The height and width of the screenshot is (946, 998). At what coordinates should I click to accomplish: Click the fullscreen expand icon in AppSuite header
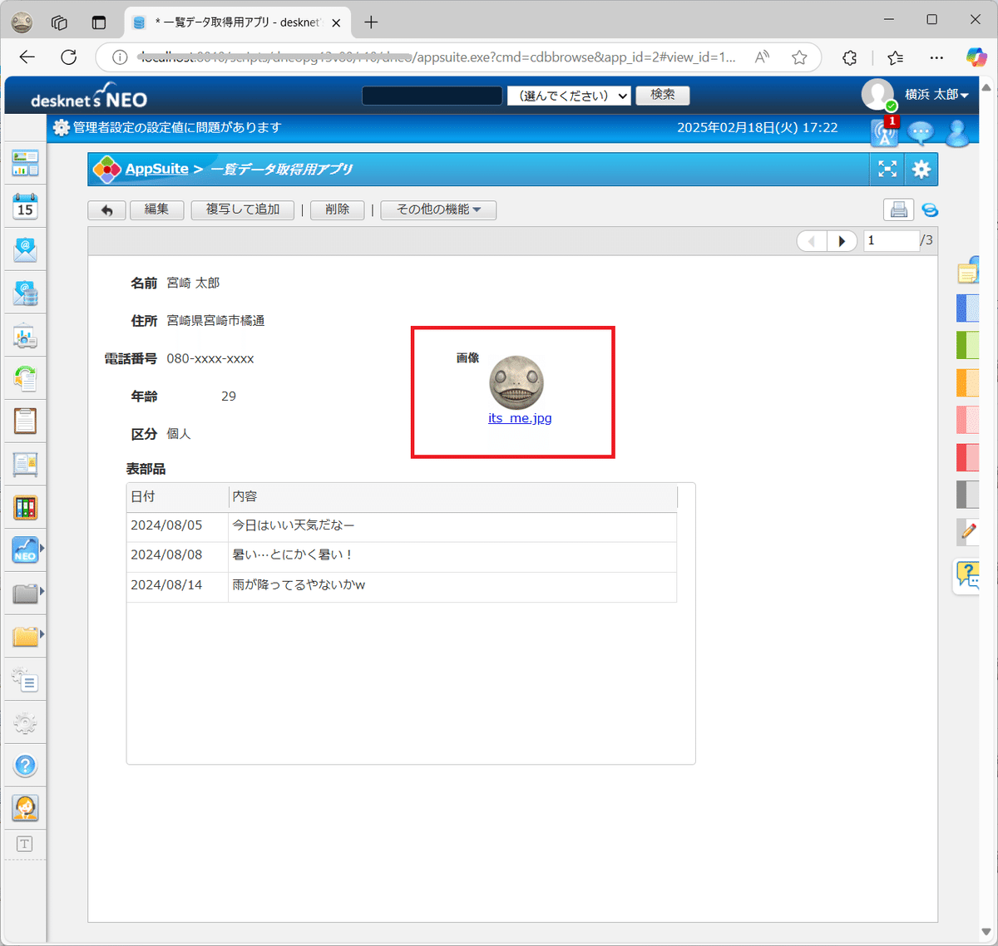pos(887,169)
